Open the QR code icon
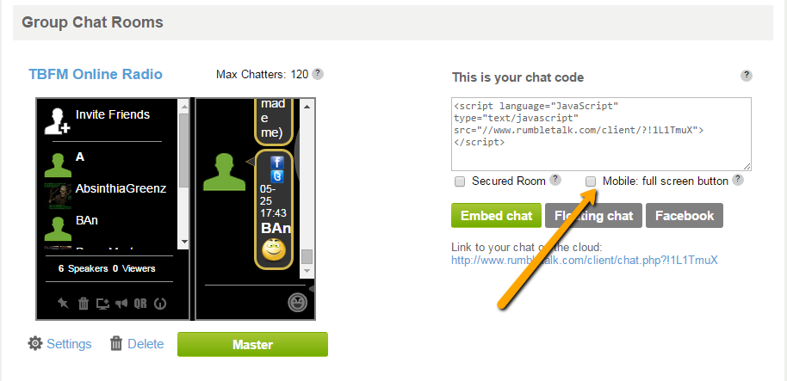The image size is (787, 381). [x=140, y=304]
